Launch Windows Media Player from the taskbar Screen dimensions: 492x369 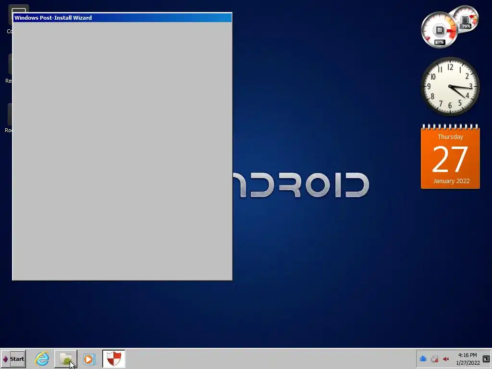pyautogui.click(x=89, y=359)
